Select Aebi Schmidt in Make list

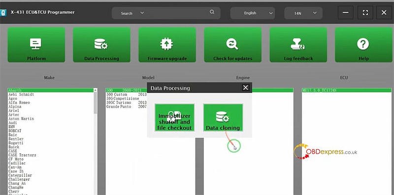click(51, 95)
